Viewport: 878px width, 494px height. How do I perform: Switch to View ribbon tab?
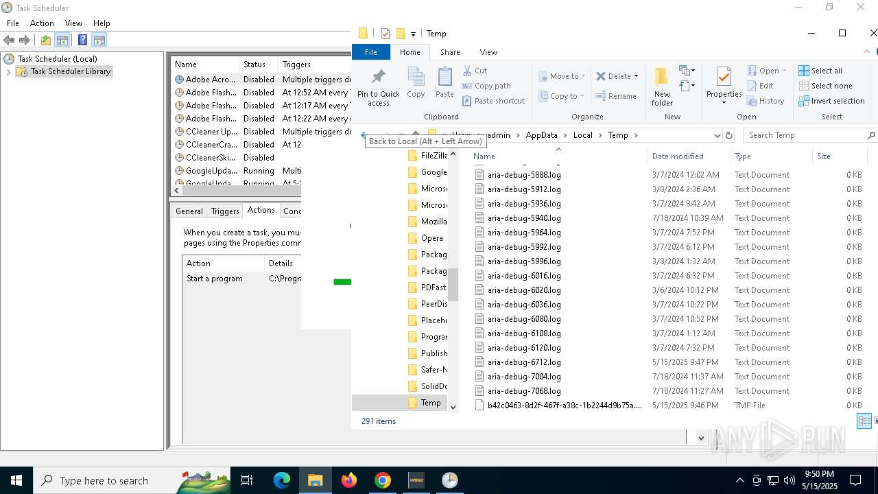(488, 52)
